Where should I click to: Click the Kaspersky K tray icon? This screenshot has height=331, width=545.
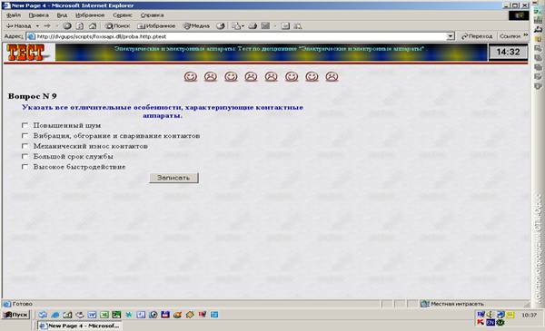pos(481,322)
